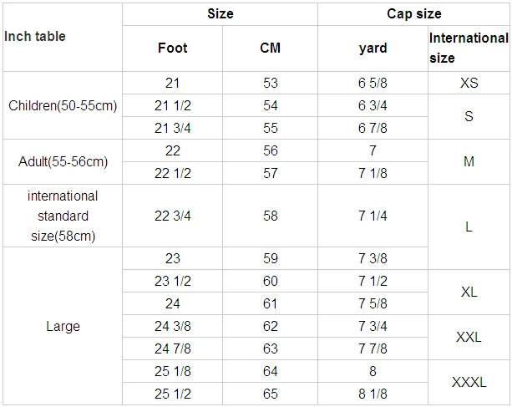The width and height of the screenshot is (512, 407).
Task: Select the '8 1/8' yard cell
Action: pyautogui.click(x=373, y=394)
